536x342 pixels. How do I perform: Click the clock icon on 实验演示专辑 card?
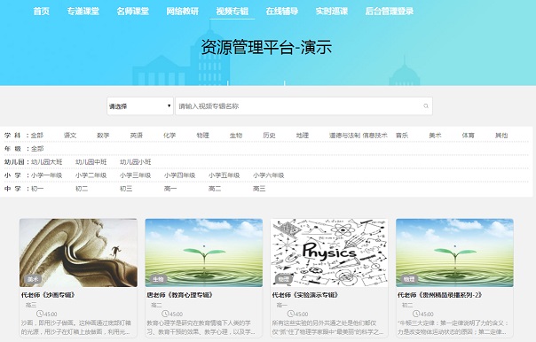tap(290, 314)
